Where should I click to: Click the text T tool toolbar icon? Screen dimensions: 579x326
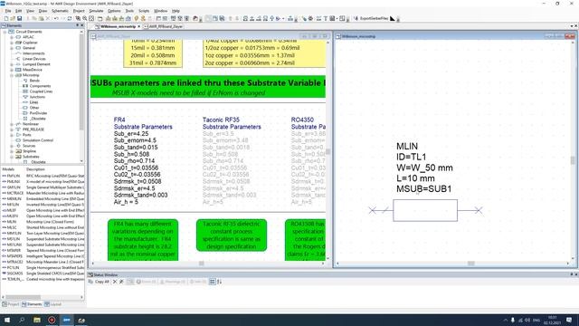(326, 18)
